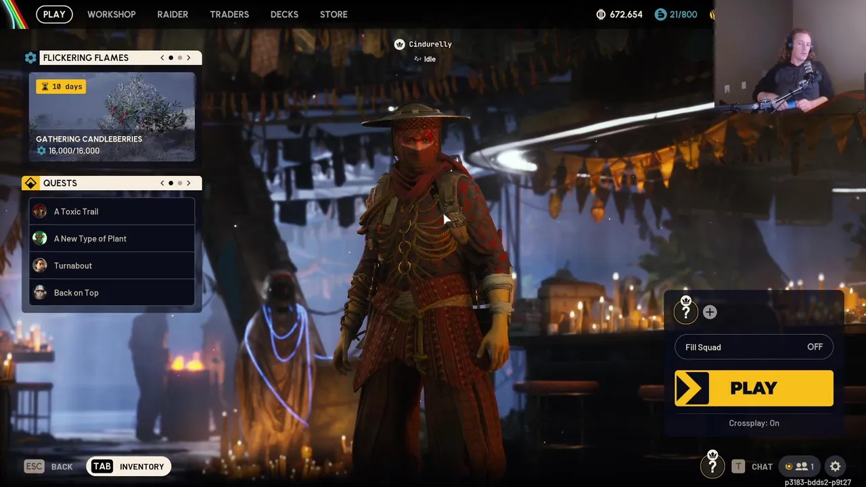This screenshot has height=487, width=866.
Task: Click the Cindurelly player name
Action: click(430, 45)
